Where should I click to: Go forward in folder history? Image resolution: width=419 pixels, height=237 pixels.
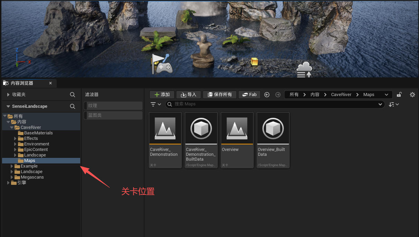(278, 95)
